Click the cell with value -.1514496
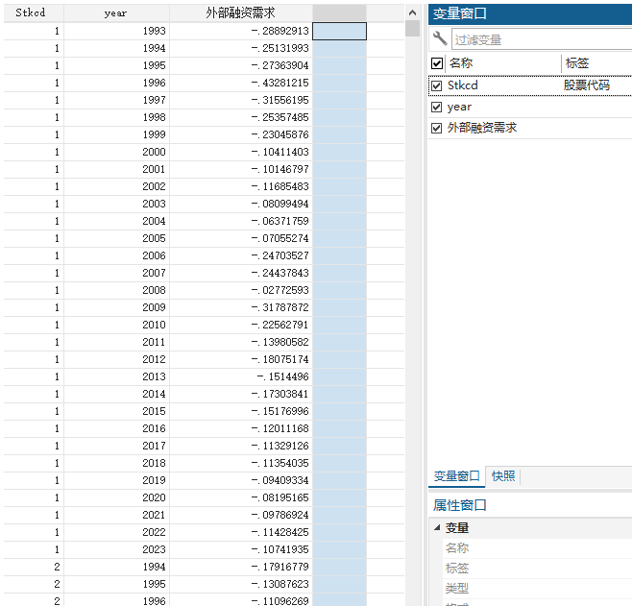This screenshot has height=606, width=632. click(x=241, y=376)
